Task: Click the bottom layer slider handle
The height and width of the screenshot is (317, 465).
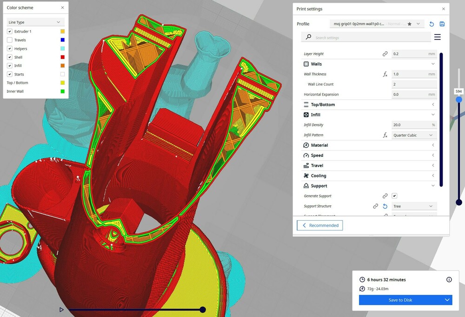Action: click(x=459, y=202)
